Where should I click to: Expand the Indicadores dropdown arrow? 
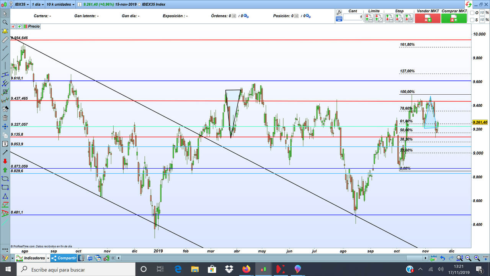coord(48,258)
